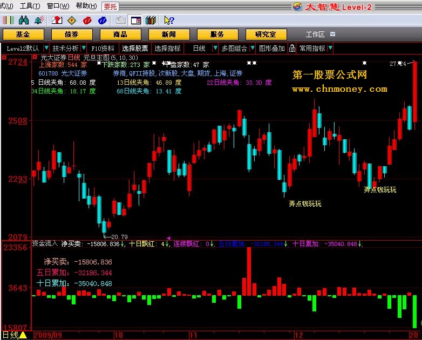Open the 工具(T) menu
Viewport: 422px width, 340px height.
pos(30,6)
